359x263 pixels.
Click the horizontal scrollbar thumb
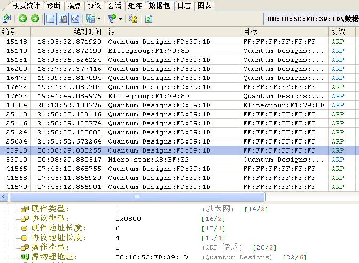[x=137, y=197]
